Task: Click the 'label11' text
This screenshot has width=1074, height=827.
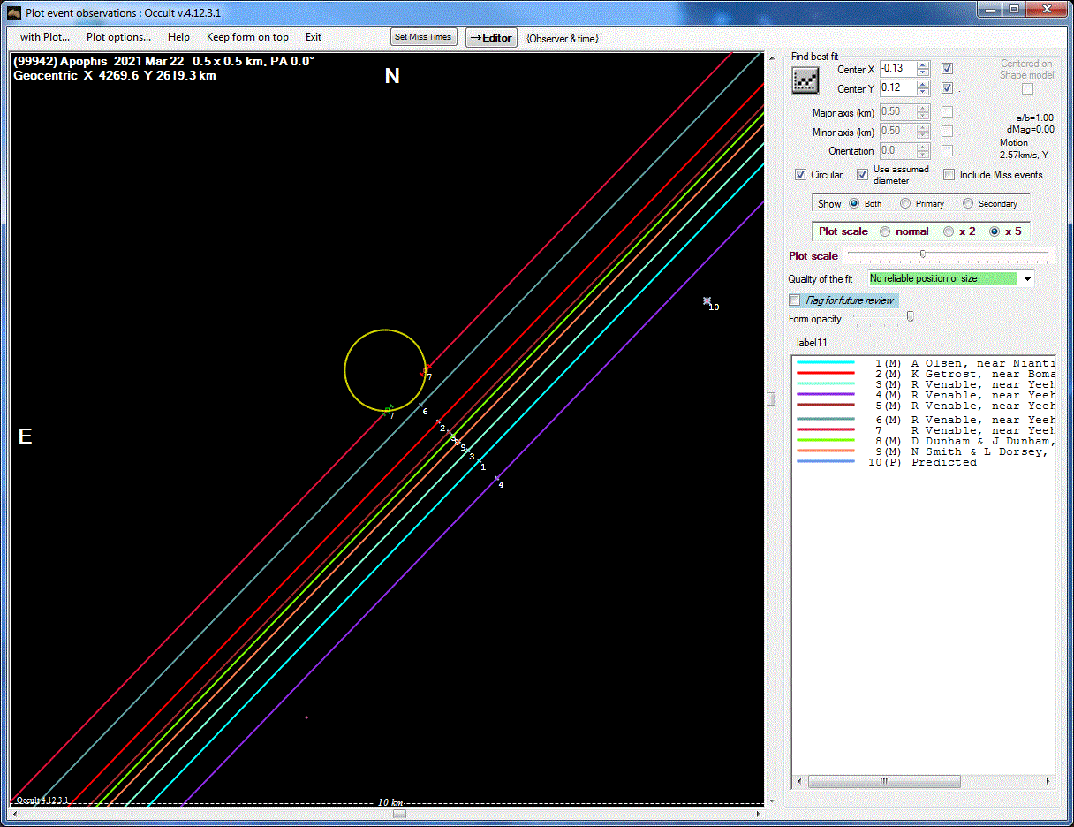Action: point(812,343)
